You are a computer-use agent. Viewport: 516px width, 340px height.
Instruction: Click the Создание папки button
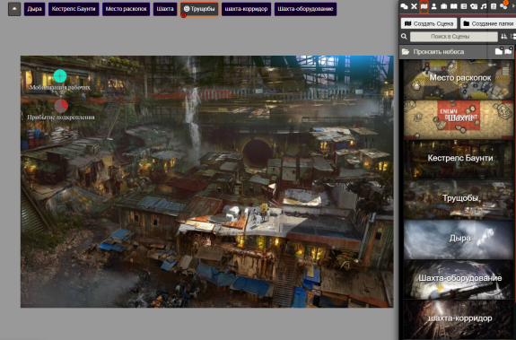(x=488, y=23)
